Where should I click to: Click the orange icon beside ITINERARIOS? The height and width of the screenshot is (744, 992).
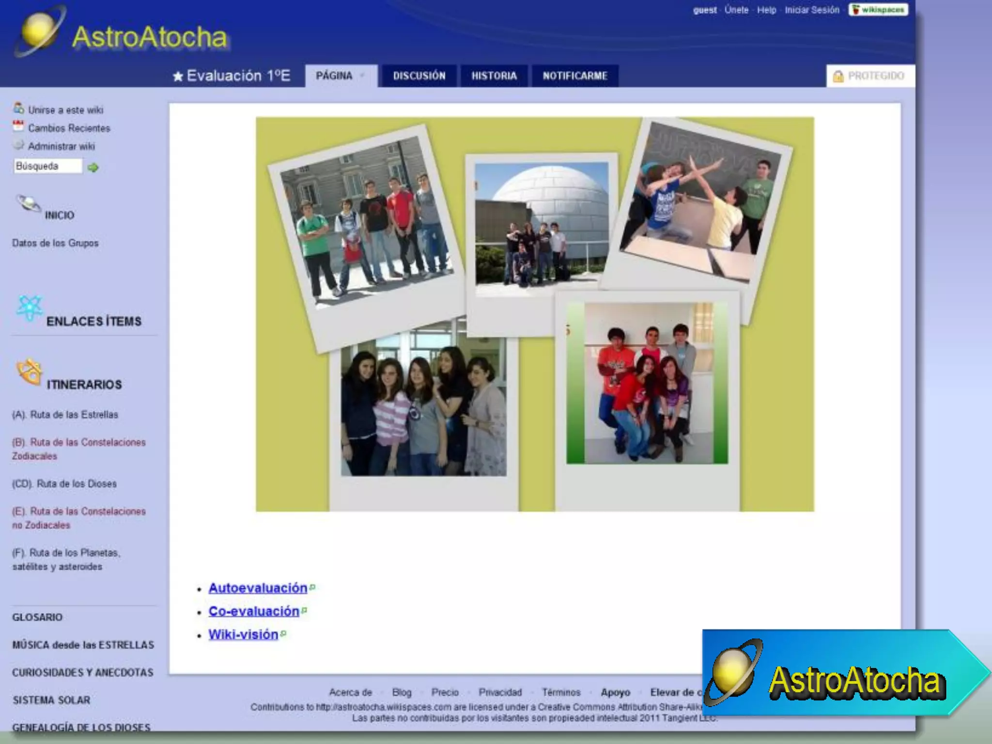(x=29, y=372)
